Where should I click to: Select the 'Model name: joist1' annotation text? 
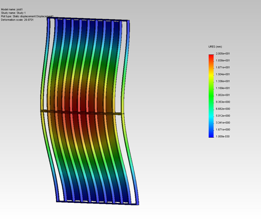click(x=12, y=10)
